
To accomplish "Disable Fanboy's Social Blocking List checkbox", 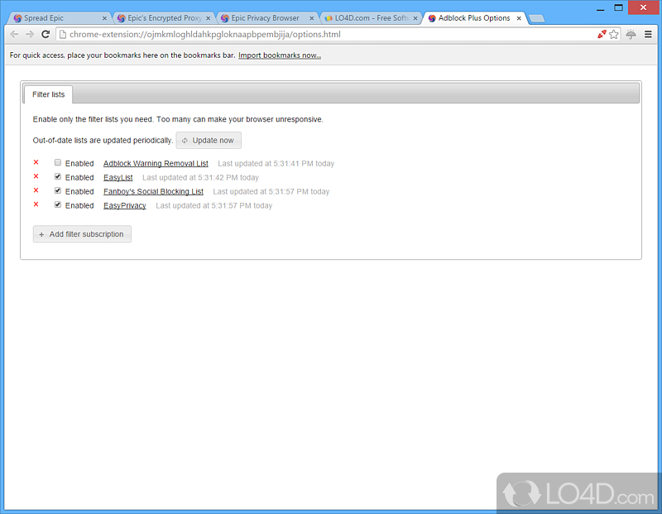I will [58, 190].
